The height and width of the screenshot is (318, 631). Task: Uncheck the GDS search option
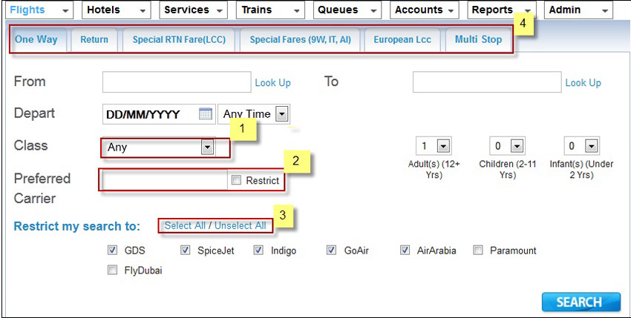pyautogui.click(x=113, y=251)
